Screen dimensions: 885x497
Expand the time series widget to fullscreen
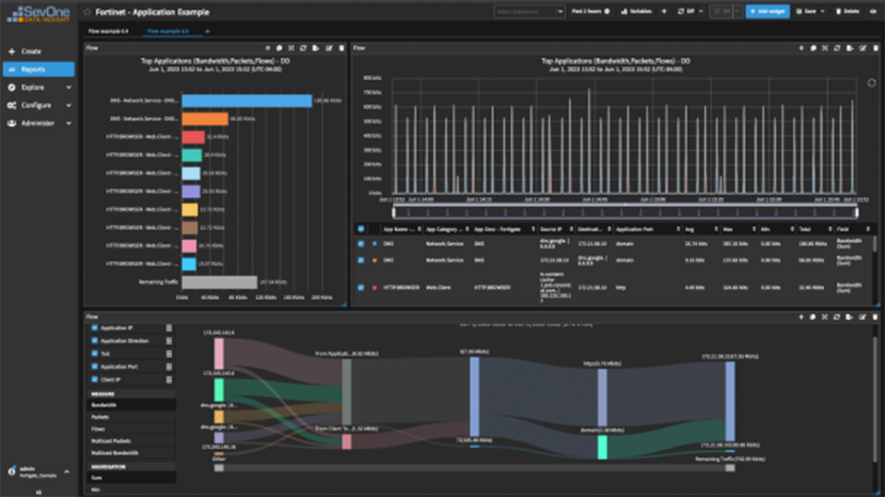coord(825,49)
